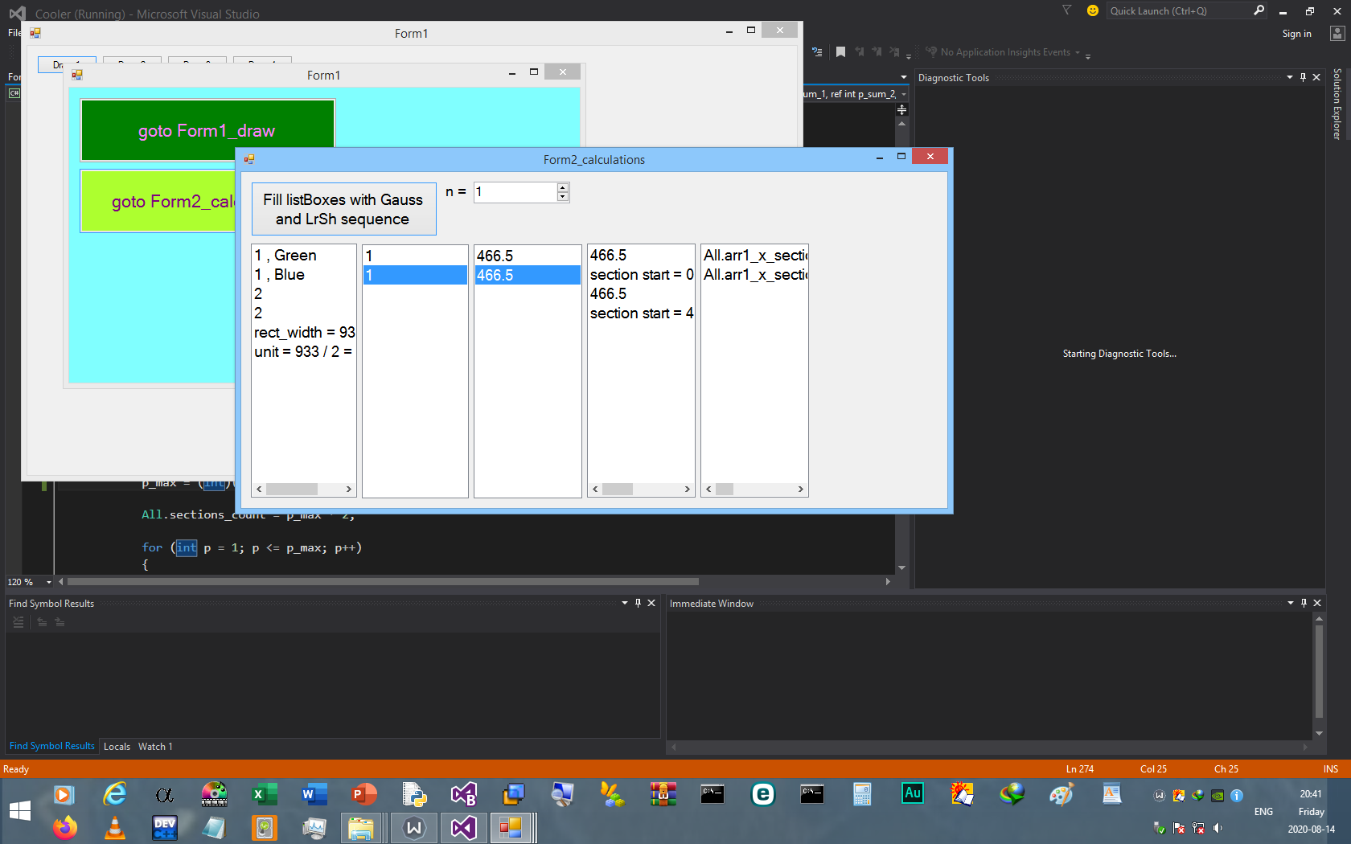Click the ENG language indicator
Screen dimensions: 1351x844
click(1263, 812)
